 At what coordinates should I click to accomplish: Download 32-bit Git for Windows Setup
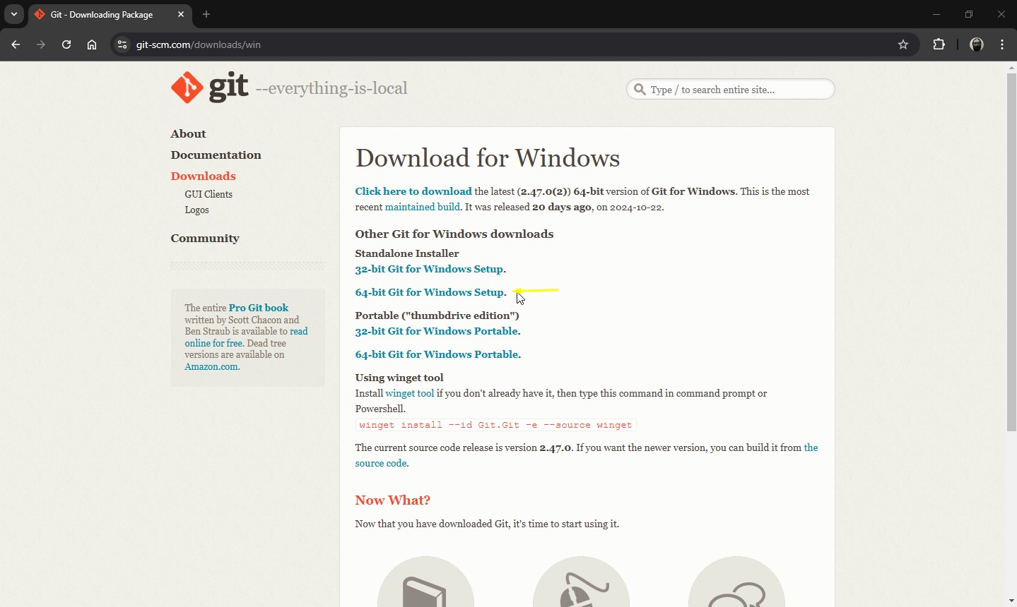click(x=429, y=269)
